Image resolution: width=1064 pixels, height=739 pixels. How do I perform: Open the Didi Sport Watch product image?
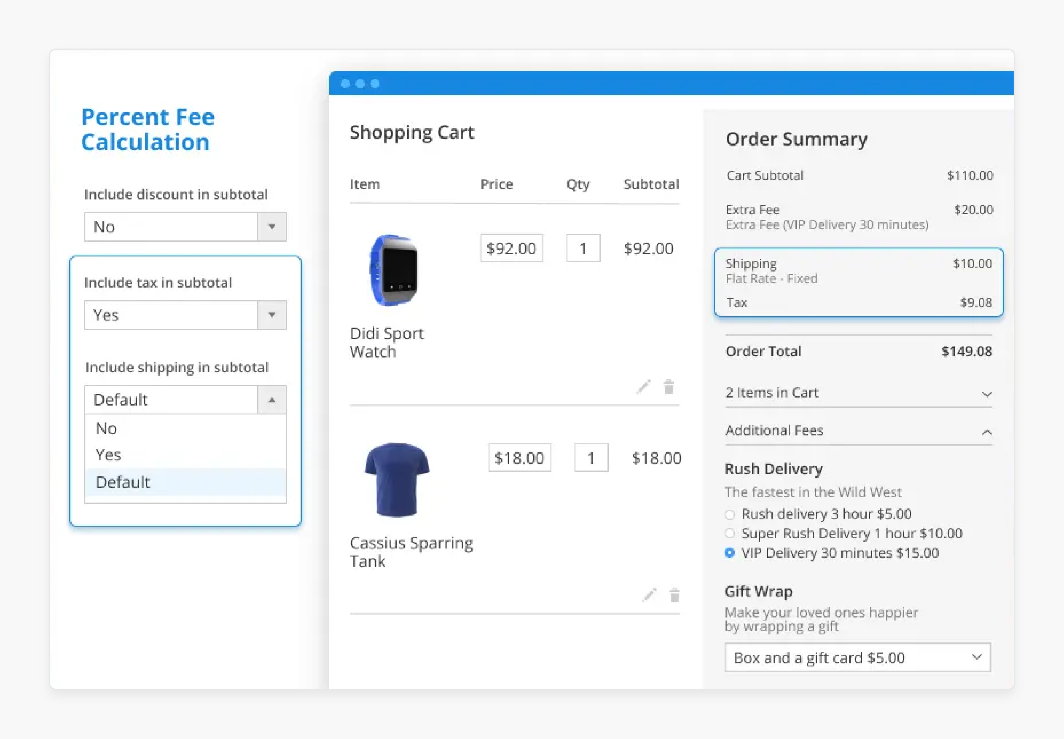click(x=394, y=270)
